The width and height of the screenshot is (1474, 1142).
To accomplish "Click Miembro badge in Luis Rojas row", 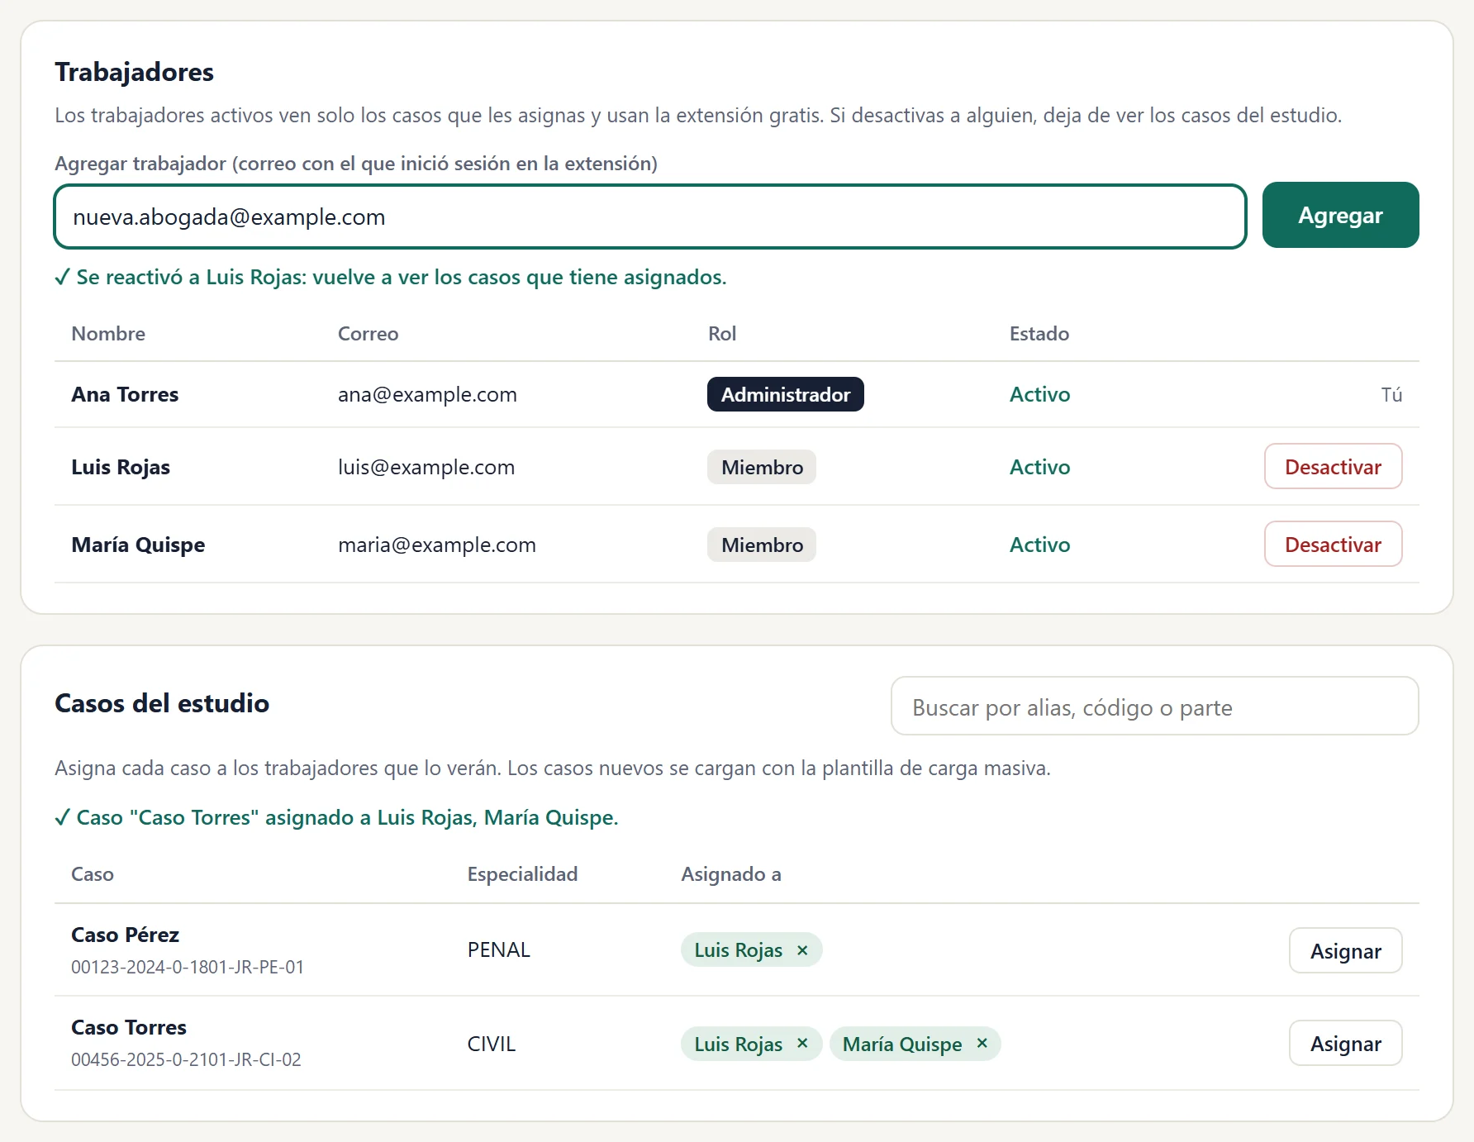I will (x=762, y=467).
